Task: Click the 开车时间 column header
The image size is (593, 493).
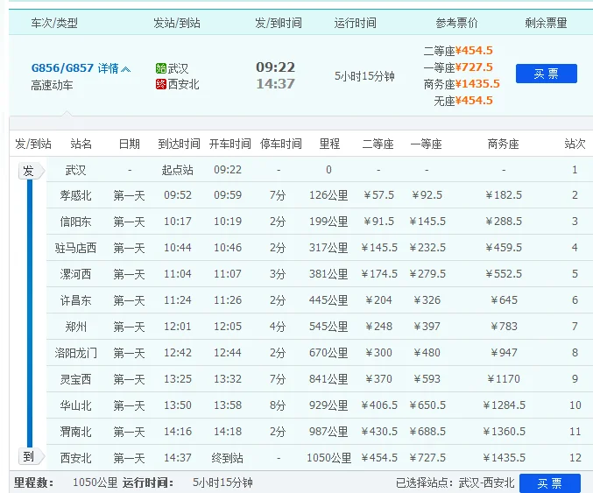Action: [230, 144]
